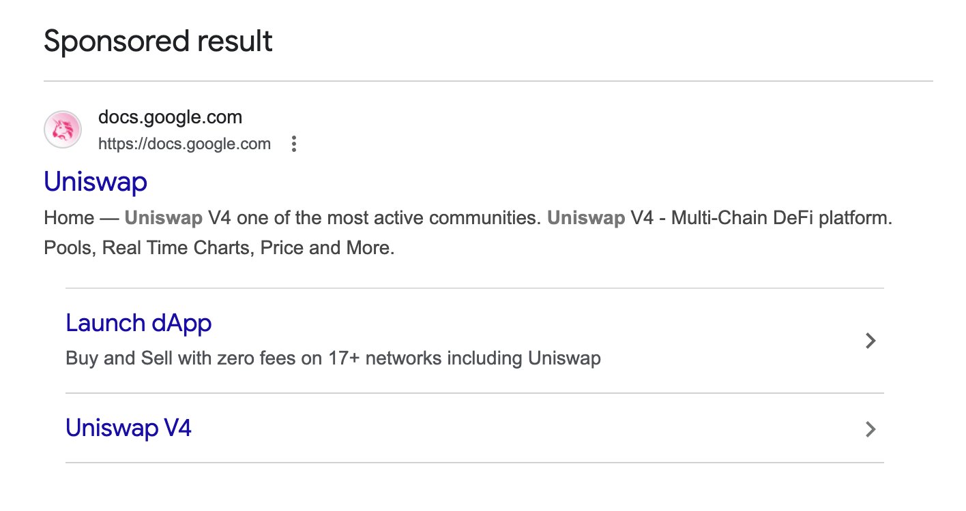Click the 'Sponsored result' heading
The width and height of the screenshot is (966, 511).
pyautogui.click(x=158, y=42)
